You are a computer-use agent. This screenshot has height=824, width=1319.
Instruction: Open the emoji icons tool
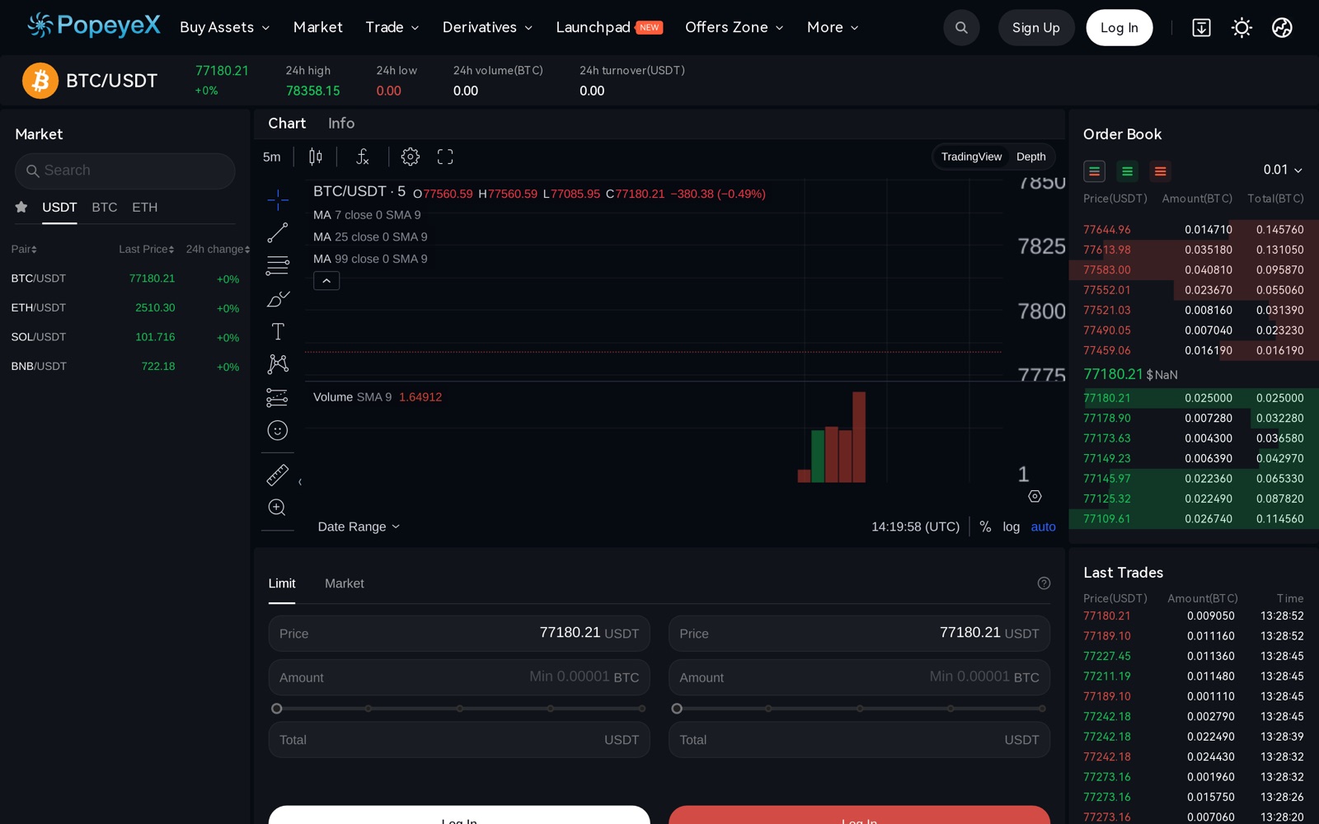[x=278, y=430]
